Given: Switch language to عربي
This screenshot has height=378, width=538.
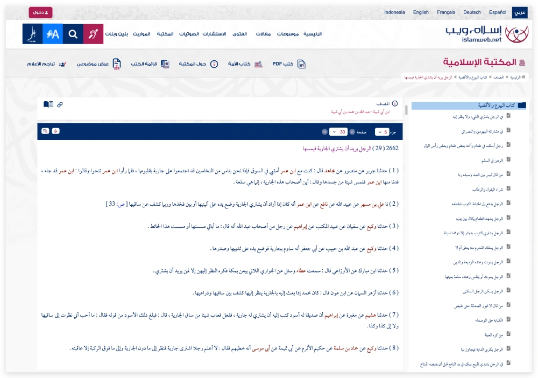Looking at the screenshot, I should click(x=519, y=12).
